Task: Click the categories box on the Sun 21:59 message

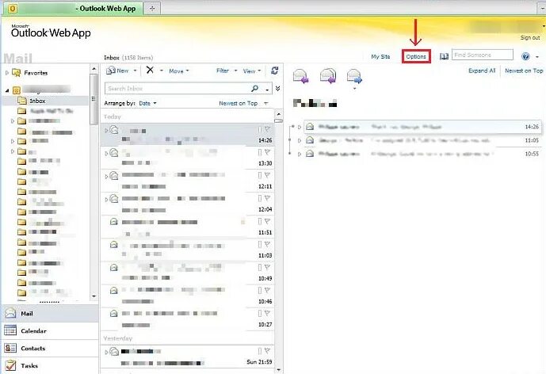Action: 260,351
